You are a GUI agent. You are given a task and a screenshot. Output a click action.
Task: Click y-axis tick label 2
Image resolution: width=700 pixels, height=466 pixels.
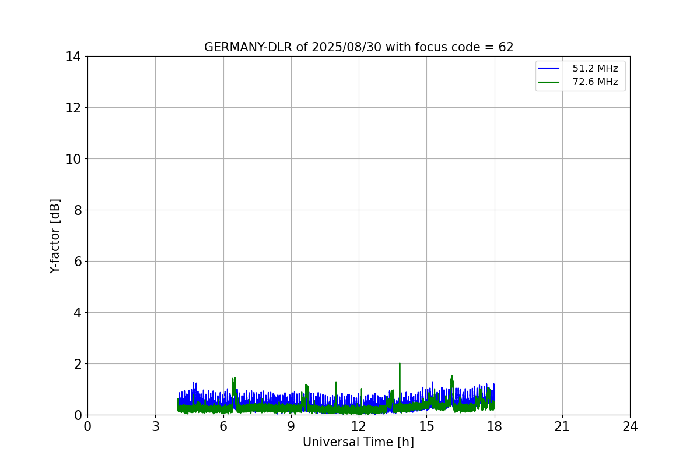[x=77, y=364]
